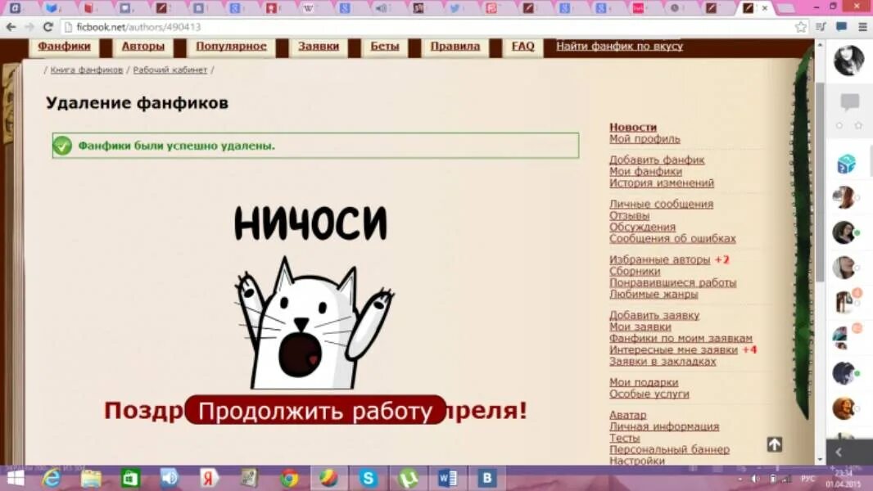Open uTorrent from taskbar
The width and height of the screenshot is (873, 491).
coord(408,478)
